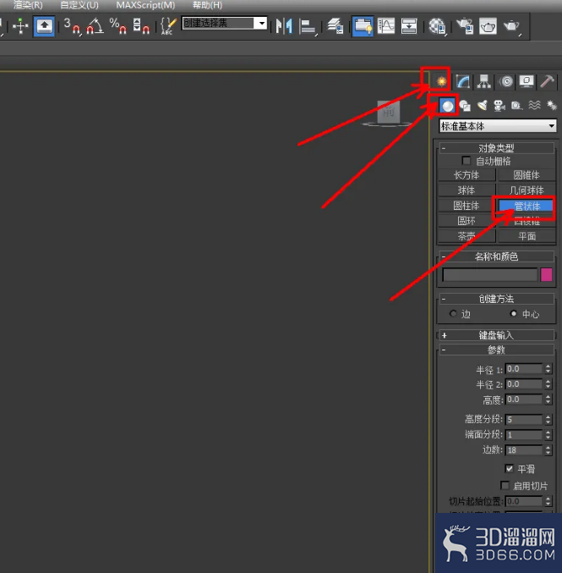Screen dimensions: 562x573
Task: Toggle the percent snap icon
Action: pos(117,26)
